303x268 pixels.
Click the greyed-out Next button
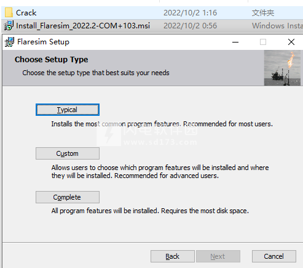(218, 256)
